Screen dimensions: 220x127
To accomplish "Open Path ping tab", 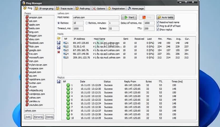I will coord(83,9).
